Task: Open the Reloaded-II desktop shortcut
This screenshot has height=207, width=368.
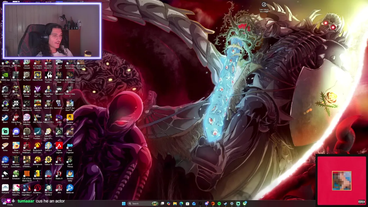Action: [x=59, y=161]
